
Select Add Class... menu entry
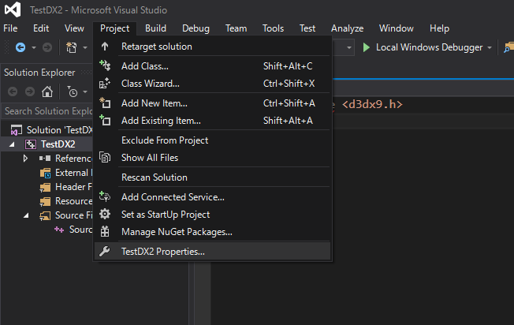coord(212,66)
